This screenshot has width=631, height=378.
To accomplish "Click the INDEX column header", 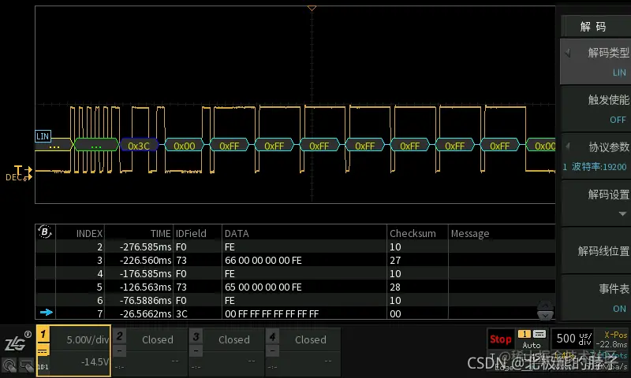I will point(89,233).
